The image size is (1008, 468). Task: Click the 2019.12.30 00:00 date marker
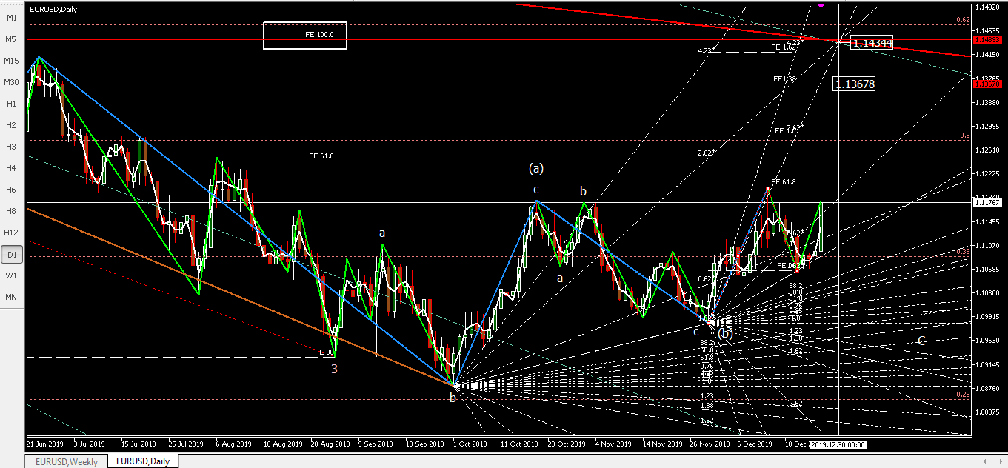(x=838, y=444)
